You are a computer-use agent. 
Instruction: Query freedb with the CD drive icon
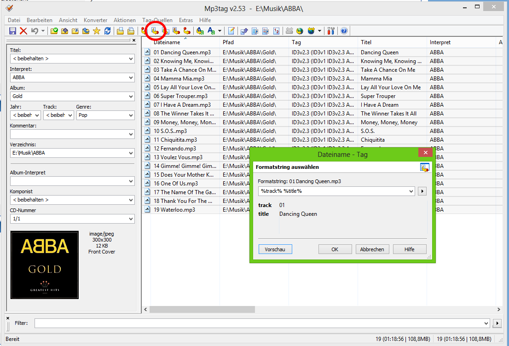pos(289,31)
